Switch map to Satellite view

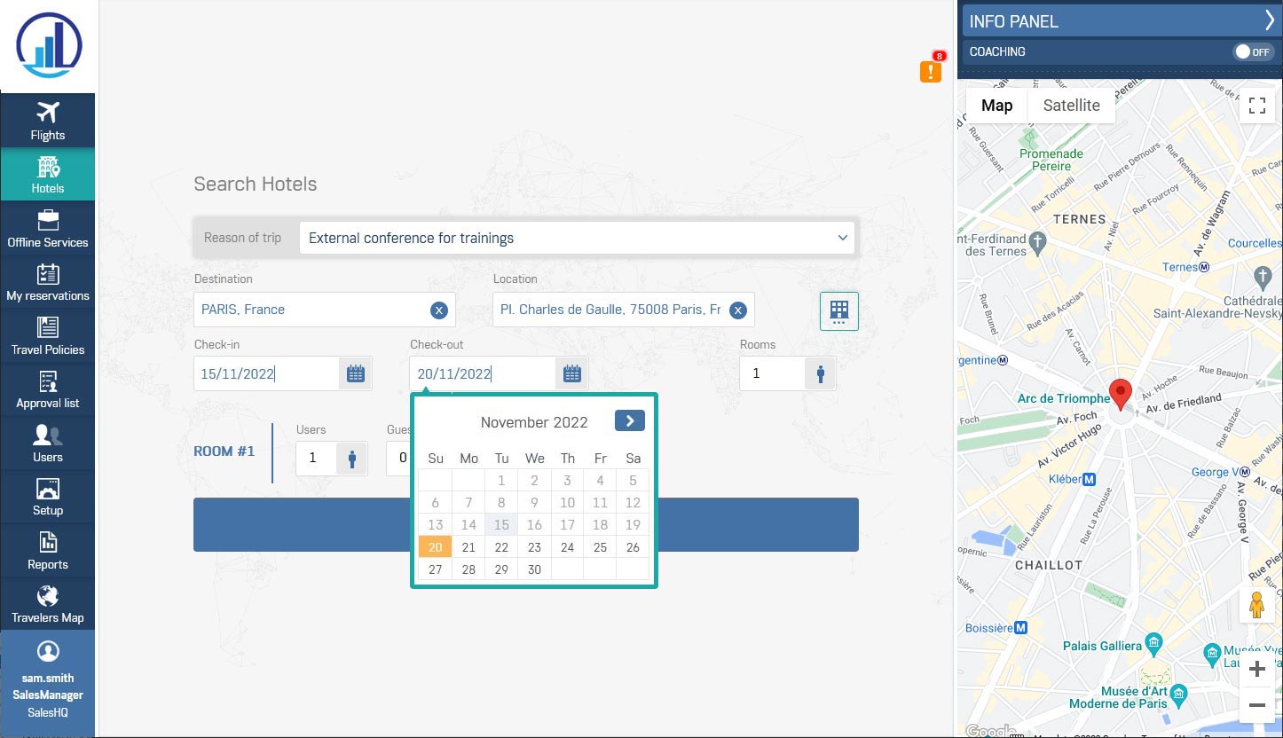click(x=1071, y=106)
